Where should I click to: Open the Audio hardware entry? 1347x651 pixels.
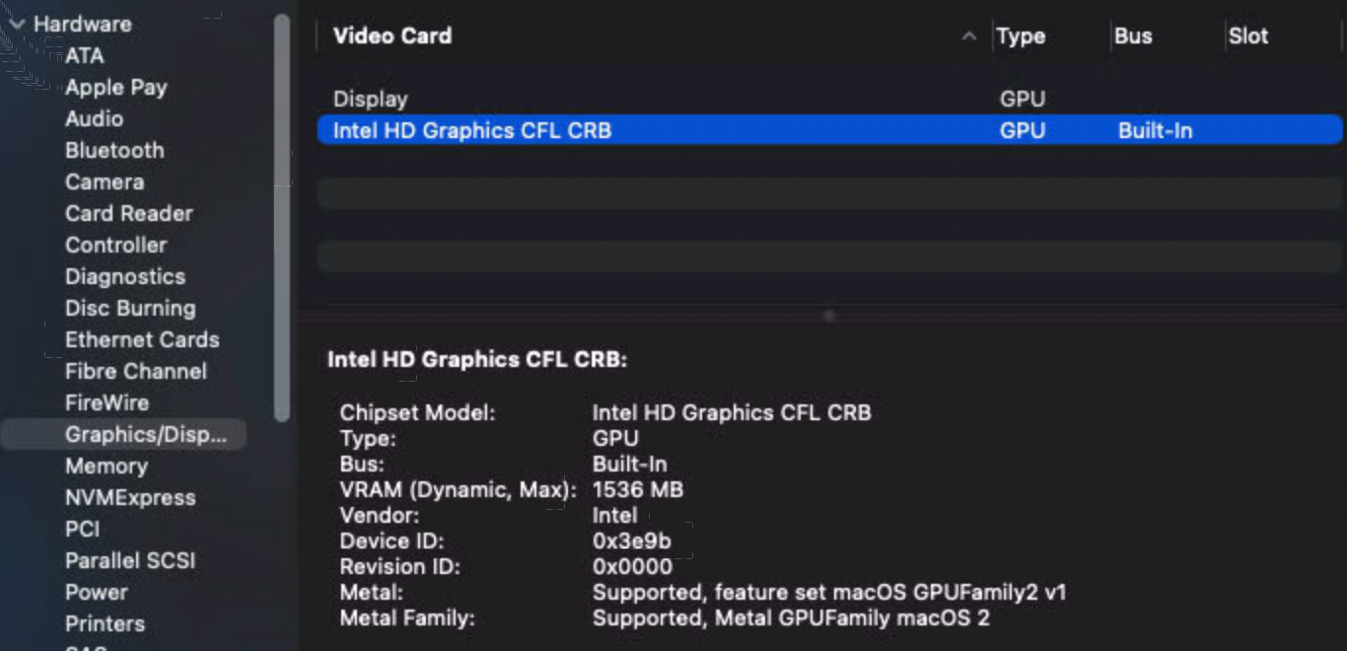tap(94, 118)
